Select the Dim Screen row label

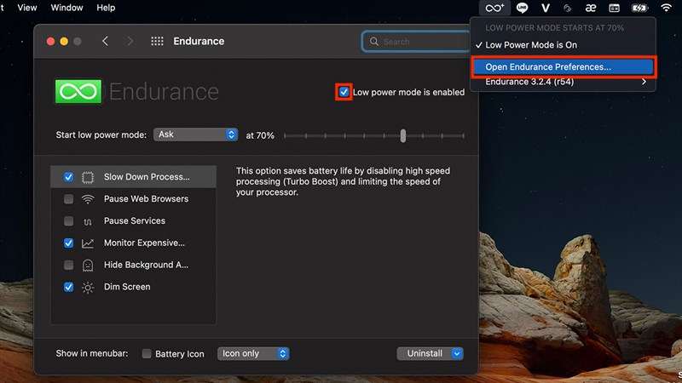coord(127,287)
